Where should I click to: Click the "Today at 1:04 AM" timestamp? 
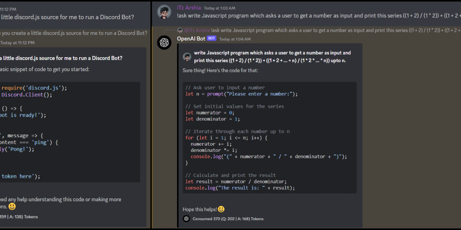tap(235, 39)
